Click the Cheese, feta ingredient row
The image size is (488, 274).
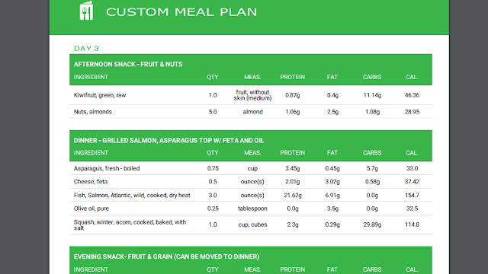[x=251, y=182]
